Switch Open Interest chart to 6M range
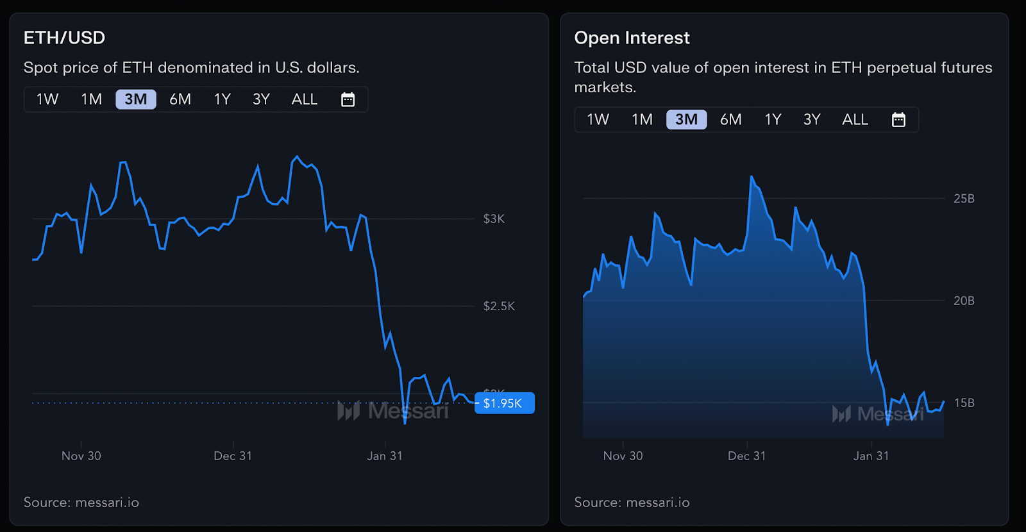Image resolution: width=1026 pixels, height=532 pixels. coord(731,120)
